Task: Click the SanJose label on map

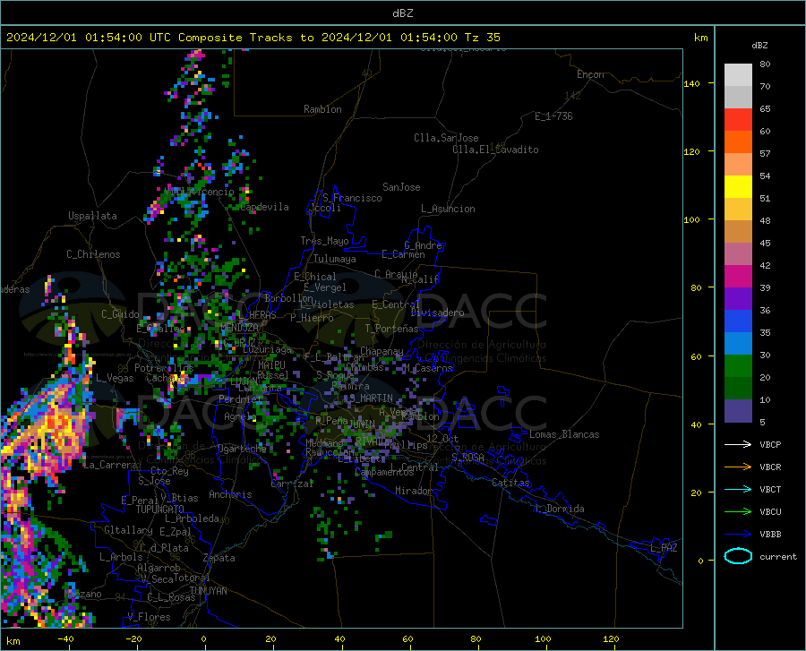Action: 401,187
